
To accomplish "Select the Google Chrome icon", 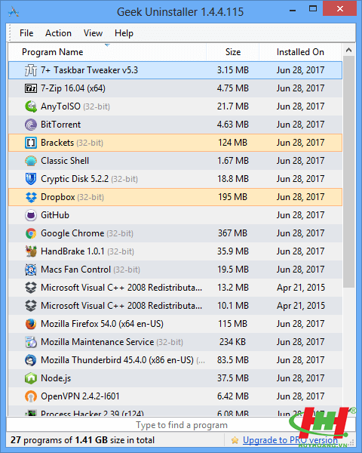I will pyautogui.click(x=31, y=233).
